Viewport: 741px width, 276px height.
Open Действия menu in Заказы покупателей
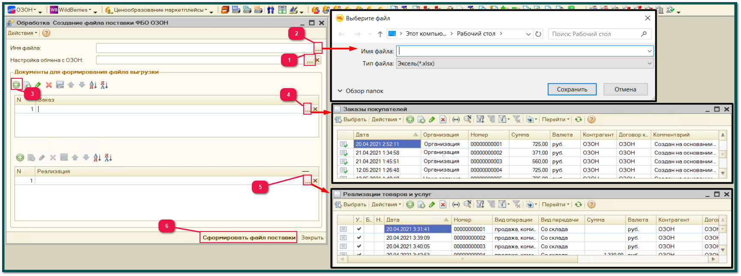pyautogui.click(x=386, y=119)
